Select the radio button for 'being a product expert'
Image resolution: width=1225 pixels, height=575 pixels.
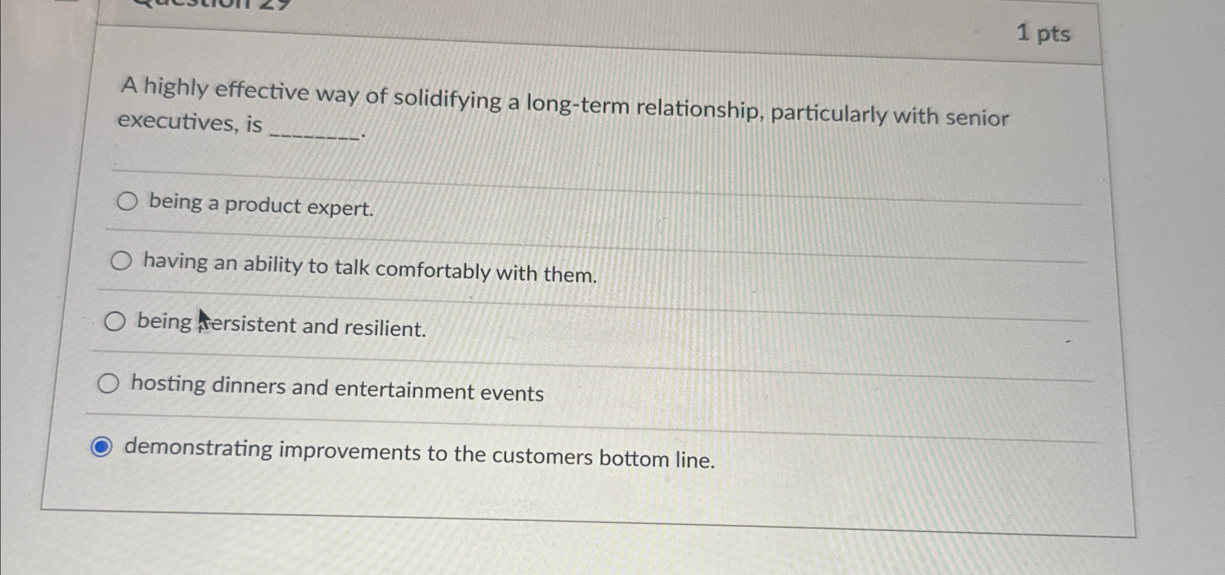(x=127, y=202)
